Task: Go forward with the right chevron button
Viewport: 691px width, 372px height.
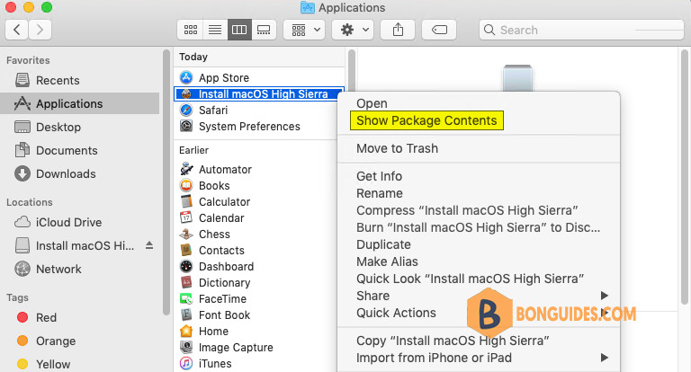Action: point(40,30)
